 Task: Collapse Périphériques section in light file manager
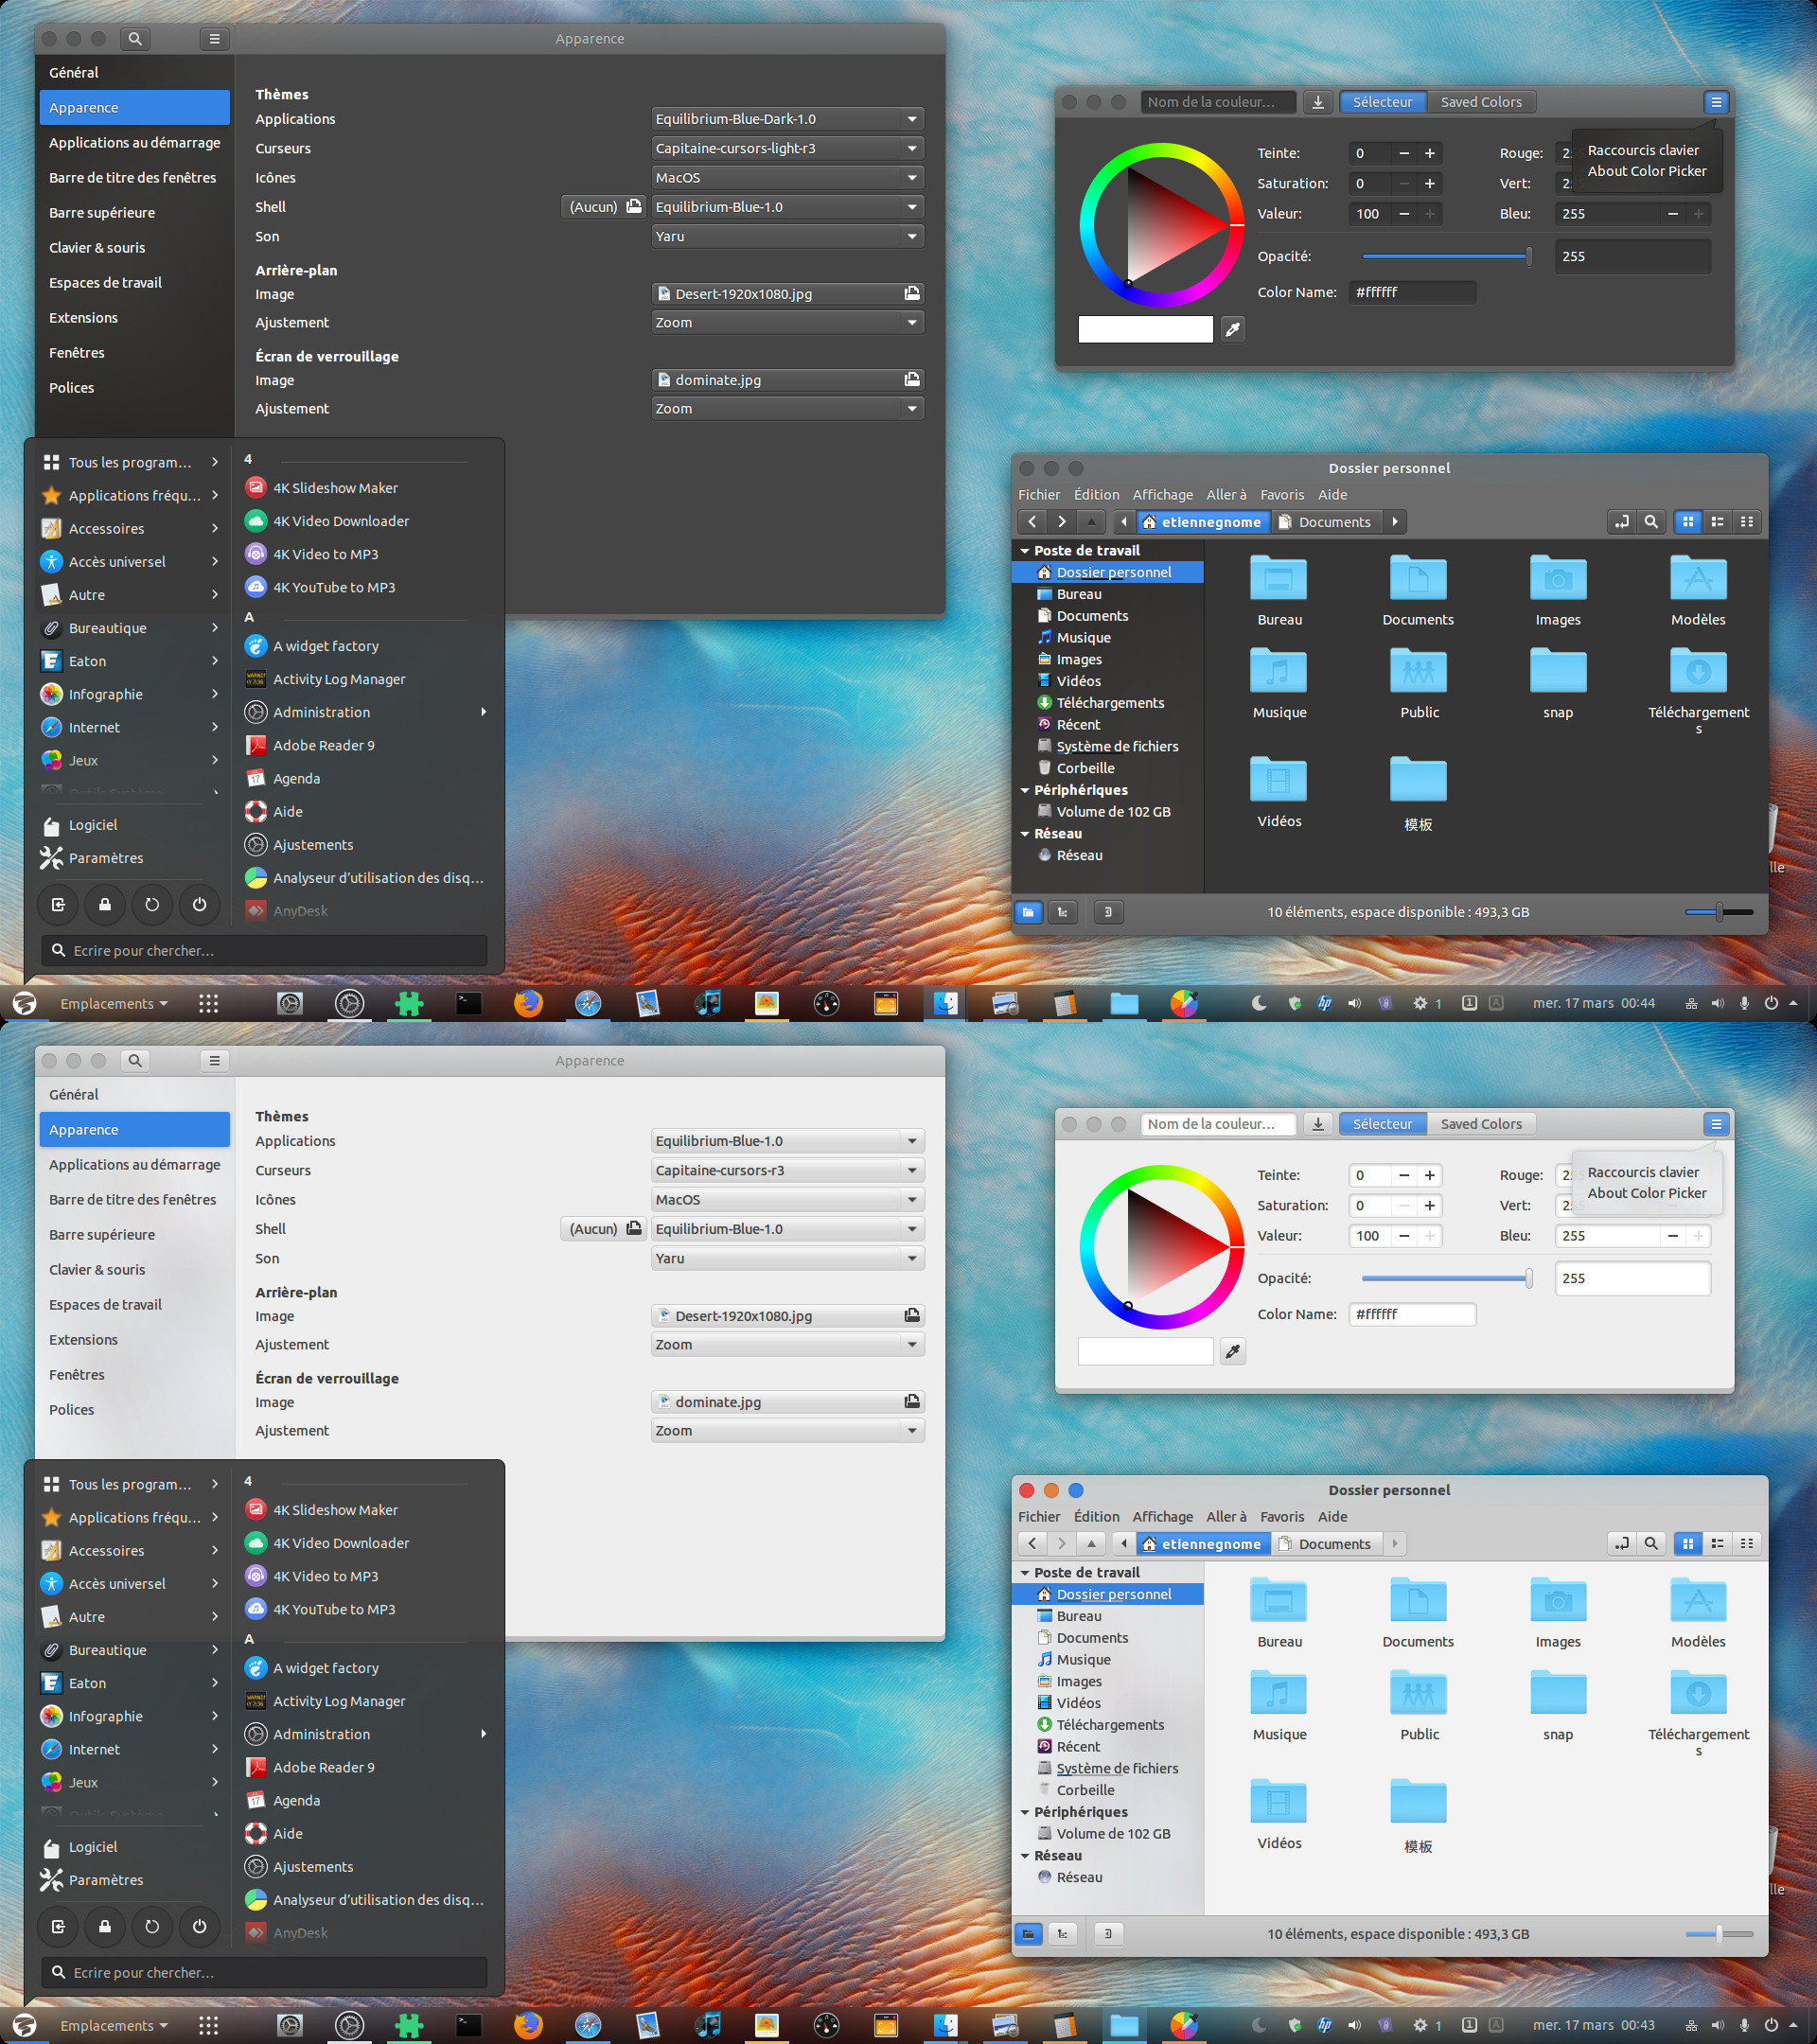pos(1025,1812)
